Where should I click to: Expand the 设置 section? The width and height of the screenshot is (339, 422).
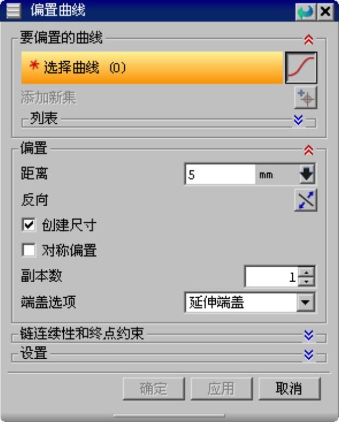309,355
